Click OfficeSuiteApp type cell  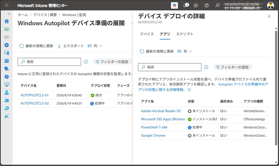[x=254, y=119]
